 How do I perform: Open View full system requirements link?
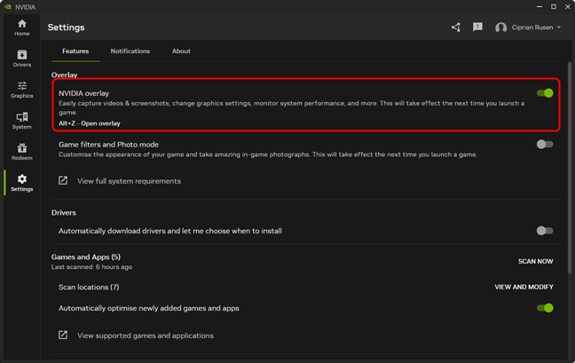coord(129,181)
